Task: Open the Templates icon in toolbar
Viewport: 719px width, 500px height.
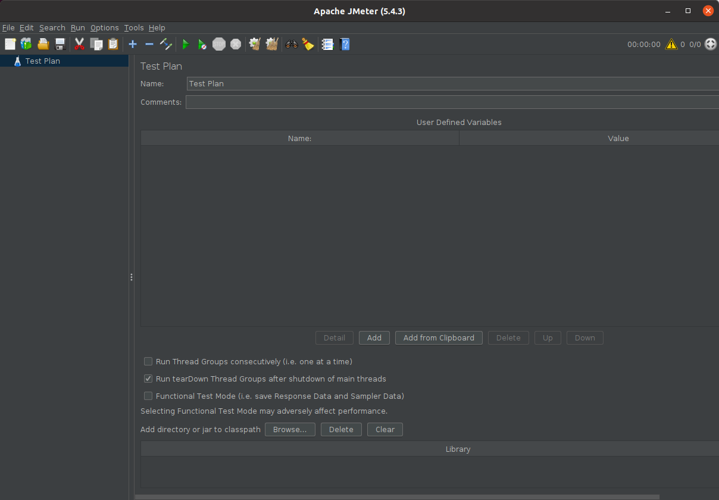Action: click(x=26, y=44)
